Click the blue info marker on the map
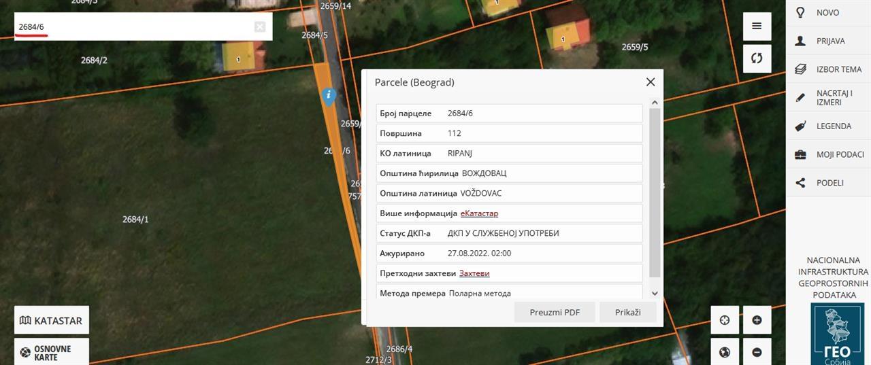The image size is (871, 365). (x=328, y=96)
